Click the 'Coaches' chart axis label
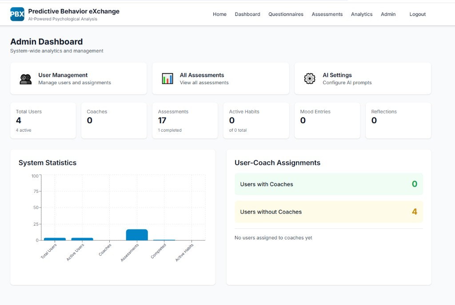The image size is (455, 305). (x=105, y=250)
